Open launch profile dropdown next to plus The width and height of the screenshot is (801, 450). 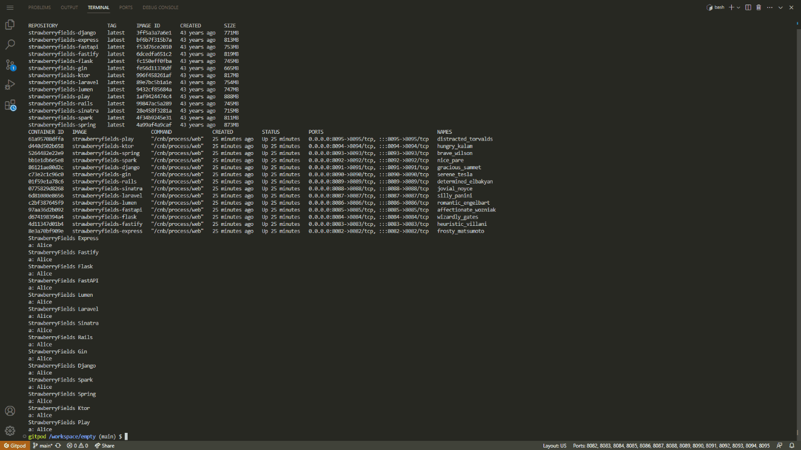(739, 7)
